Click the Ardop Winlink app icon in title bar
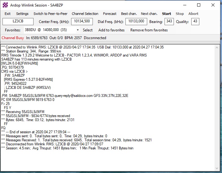 pos(5,5)
